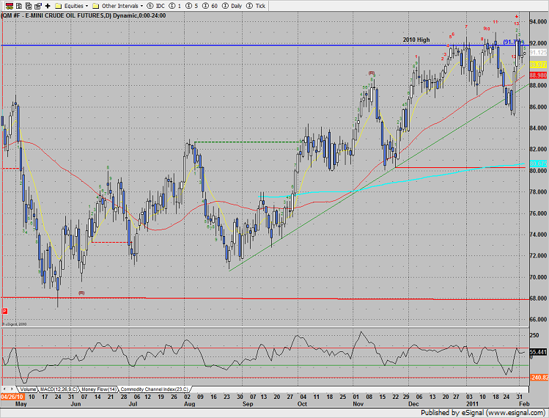The image size is (549, 418).
Task: Click the fourth toolbar window-properties icon
Action: 38,6
